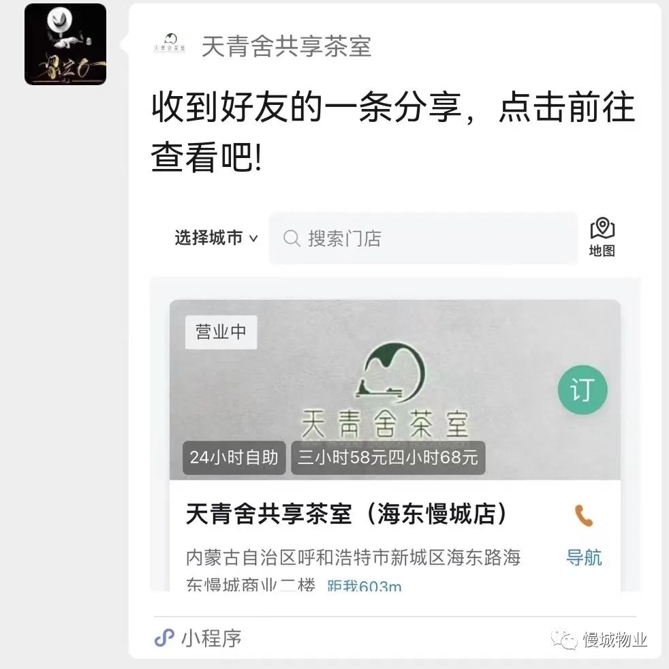Expand the 选择城市 dropdown

[217, 238]
